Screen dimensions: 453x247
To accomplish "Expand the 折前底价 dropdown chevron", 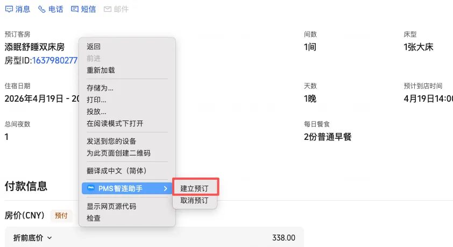I will tap(49, 238).
